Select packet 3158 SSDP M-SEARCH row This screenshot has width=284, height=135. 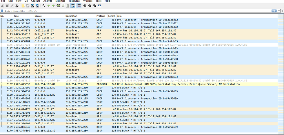point(139,88)
